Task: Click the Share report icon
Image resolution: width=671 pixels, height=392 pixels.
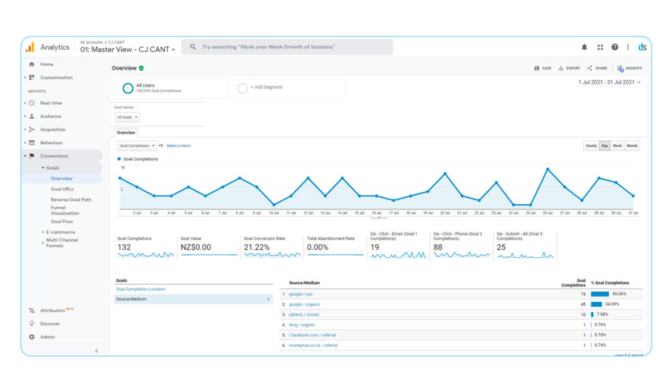Action: point(590,68)
